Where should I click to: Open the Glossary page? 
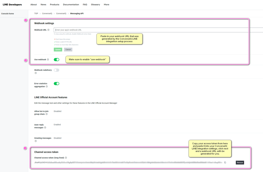tap(95, 5)
